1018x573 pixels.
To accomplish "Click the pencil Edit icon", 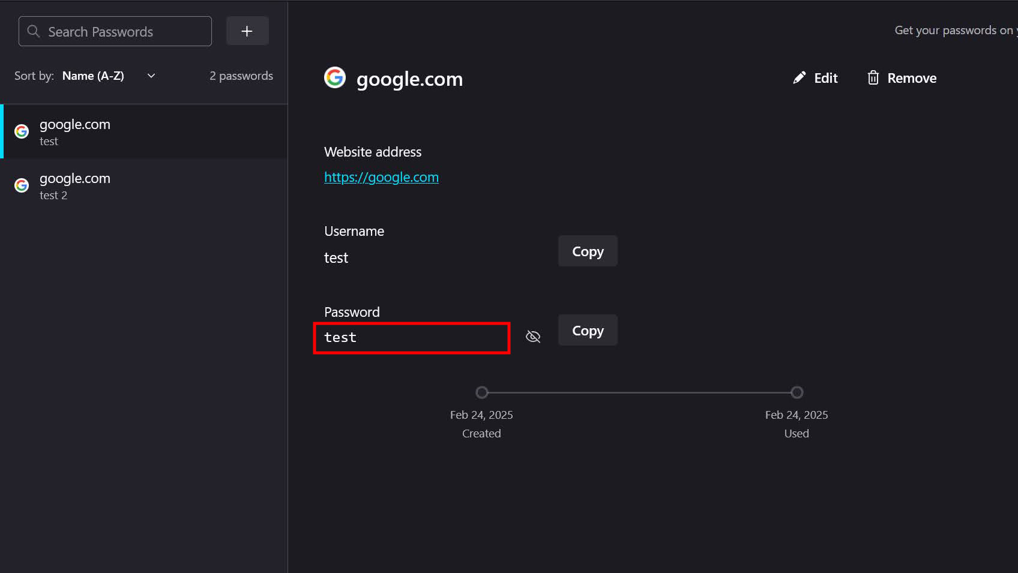I will tap(799, 78).
